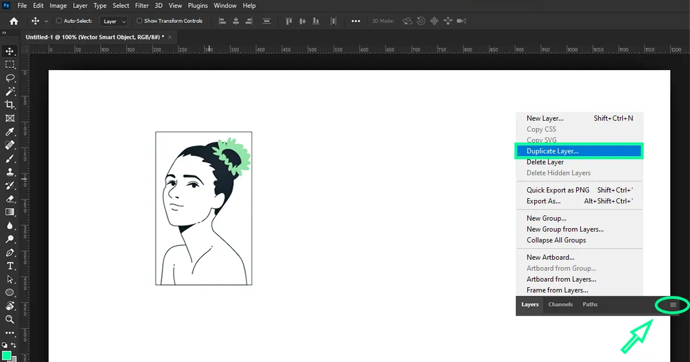Select the Zoom tool
Image resolution: width=690 pixels, height=362 pixels.
(10, 319)
